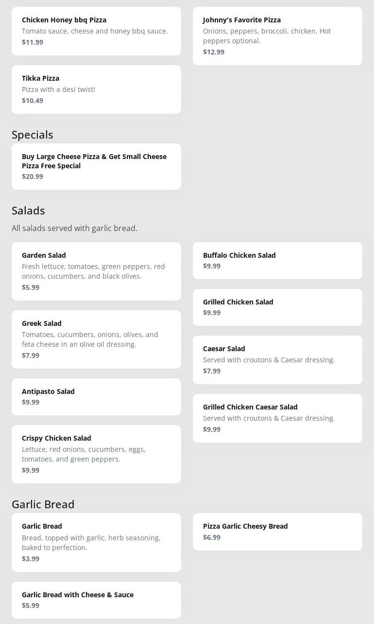Click the $12.99 price on Johnny's Favorite
This screenshot has height=624, width=374.
(x=214, y=52)
